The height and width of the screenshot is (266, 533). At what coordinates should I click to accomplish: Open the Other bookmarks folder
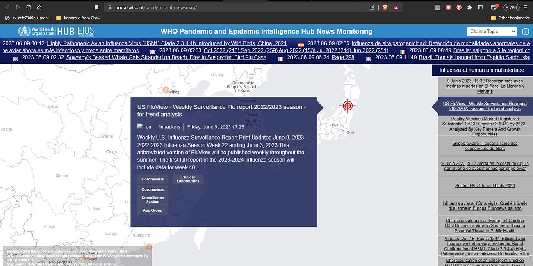click(x=510, y=18)
